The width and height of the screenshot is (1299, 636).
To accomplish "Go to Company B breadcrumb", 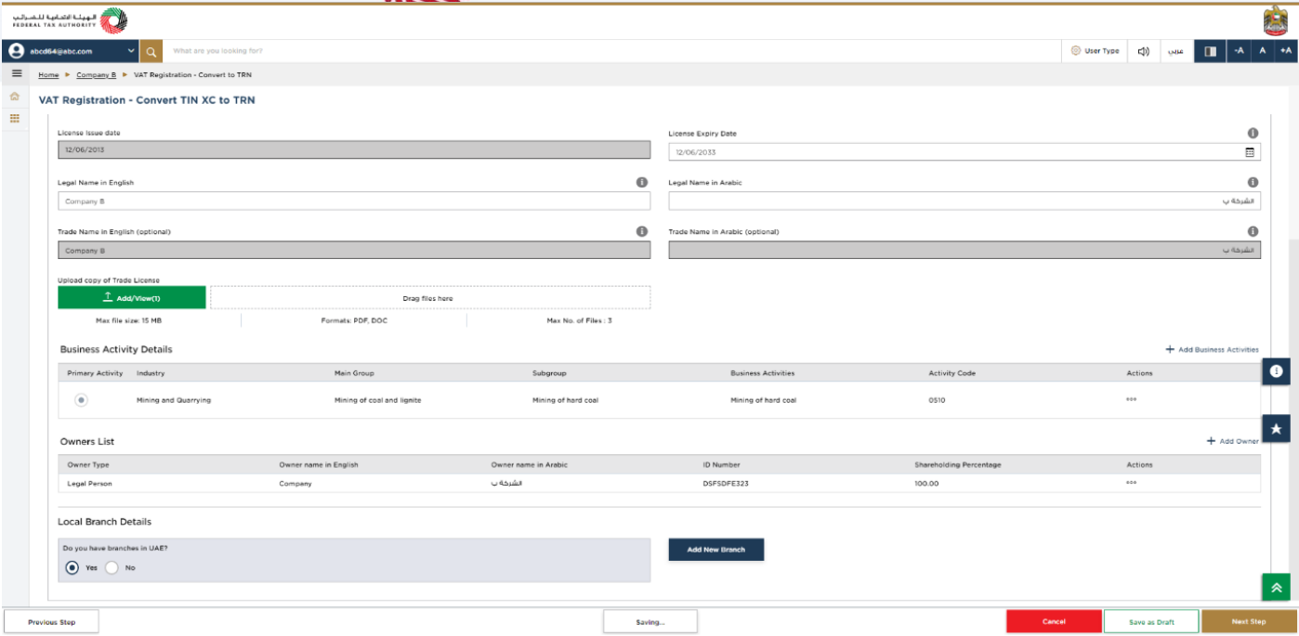I will point(96,74).
